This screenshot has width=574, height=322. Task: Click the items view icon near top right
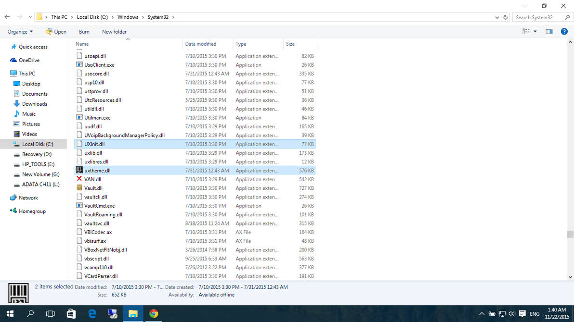point(527,31)
